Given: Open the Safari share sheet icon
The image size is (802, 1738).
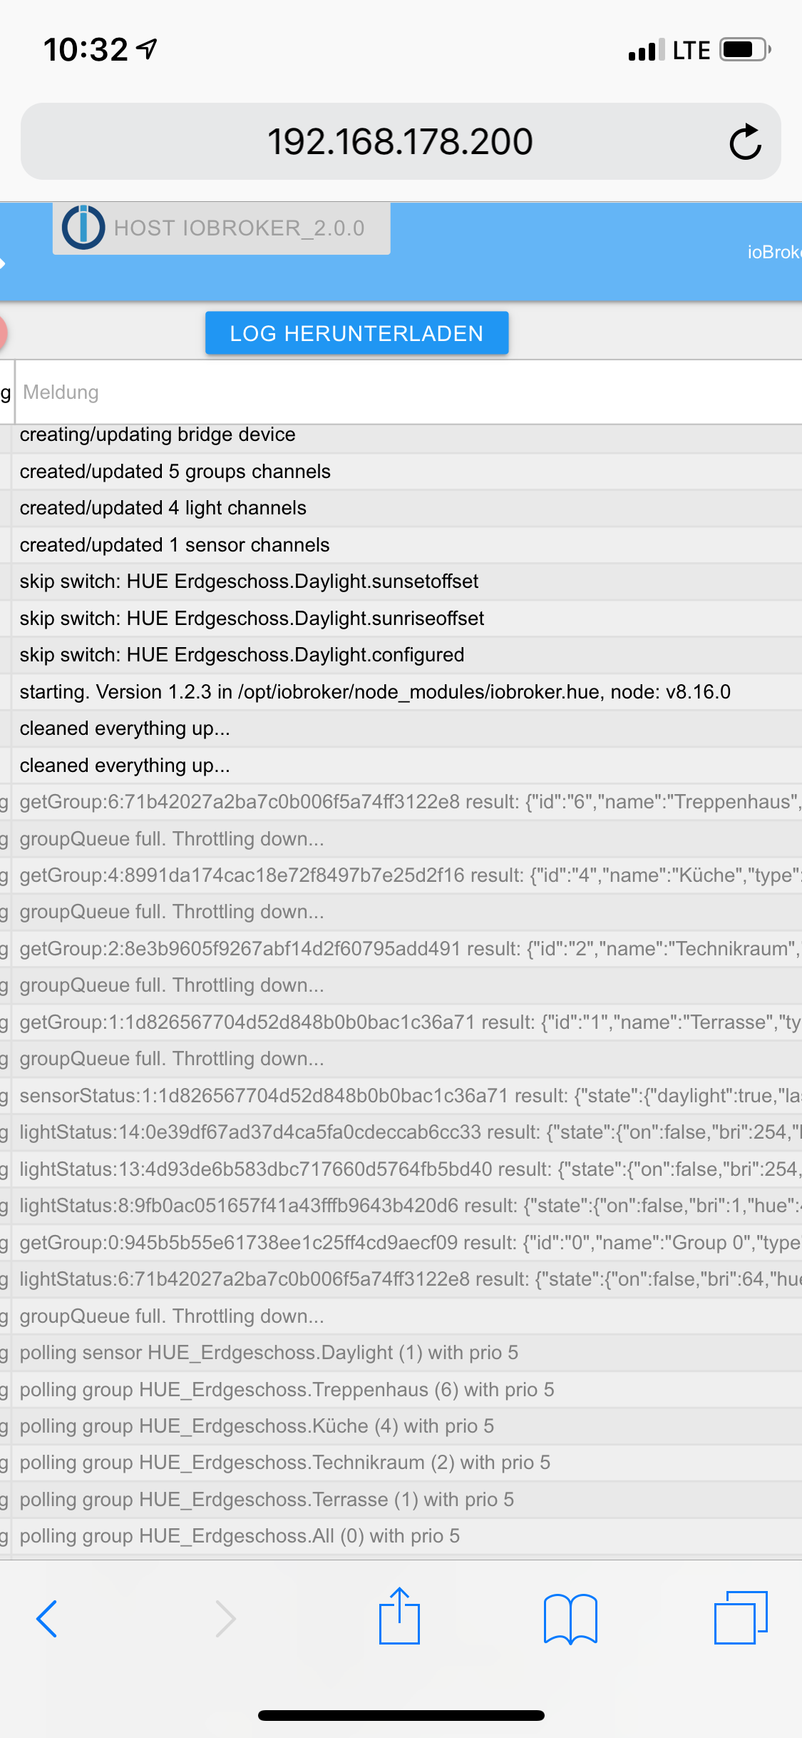Looking at the screenshot, I should coord(399,1616).
